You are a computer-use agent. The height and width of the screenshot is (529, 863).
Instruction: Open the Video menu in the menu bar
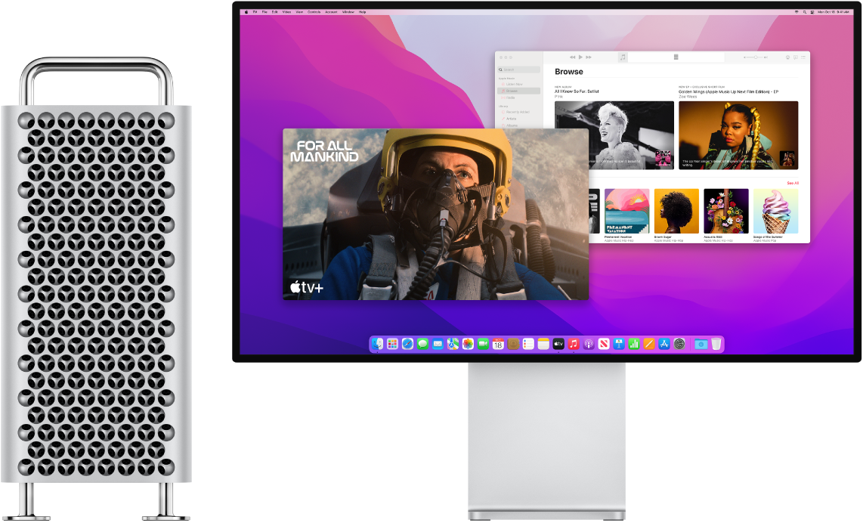pyautogui.click(x=286, y=12)
